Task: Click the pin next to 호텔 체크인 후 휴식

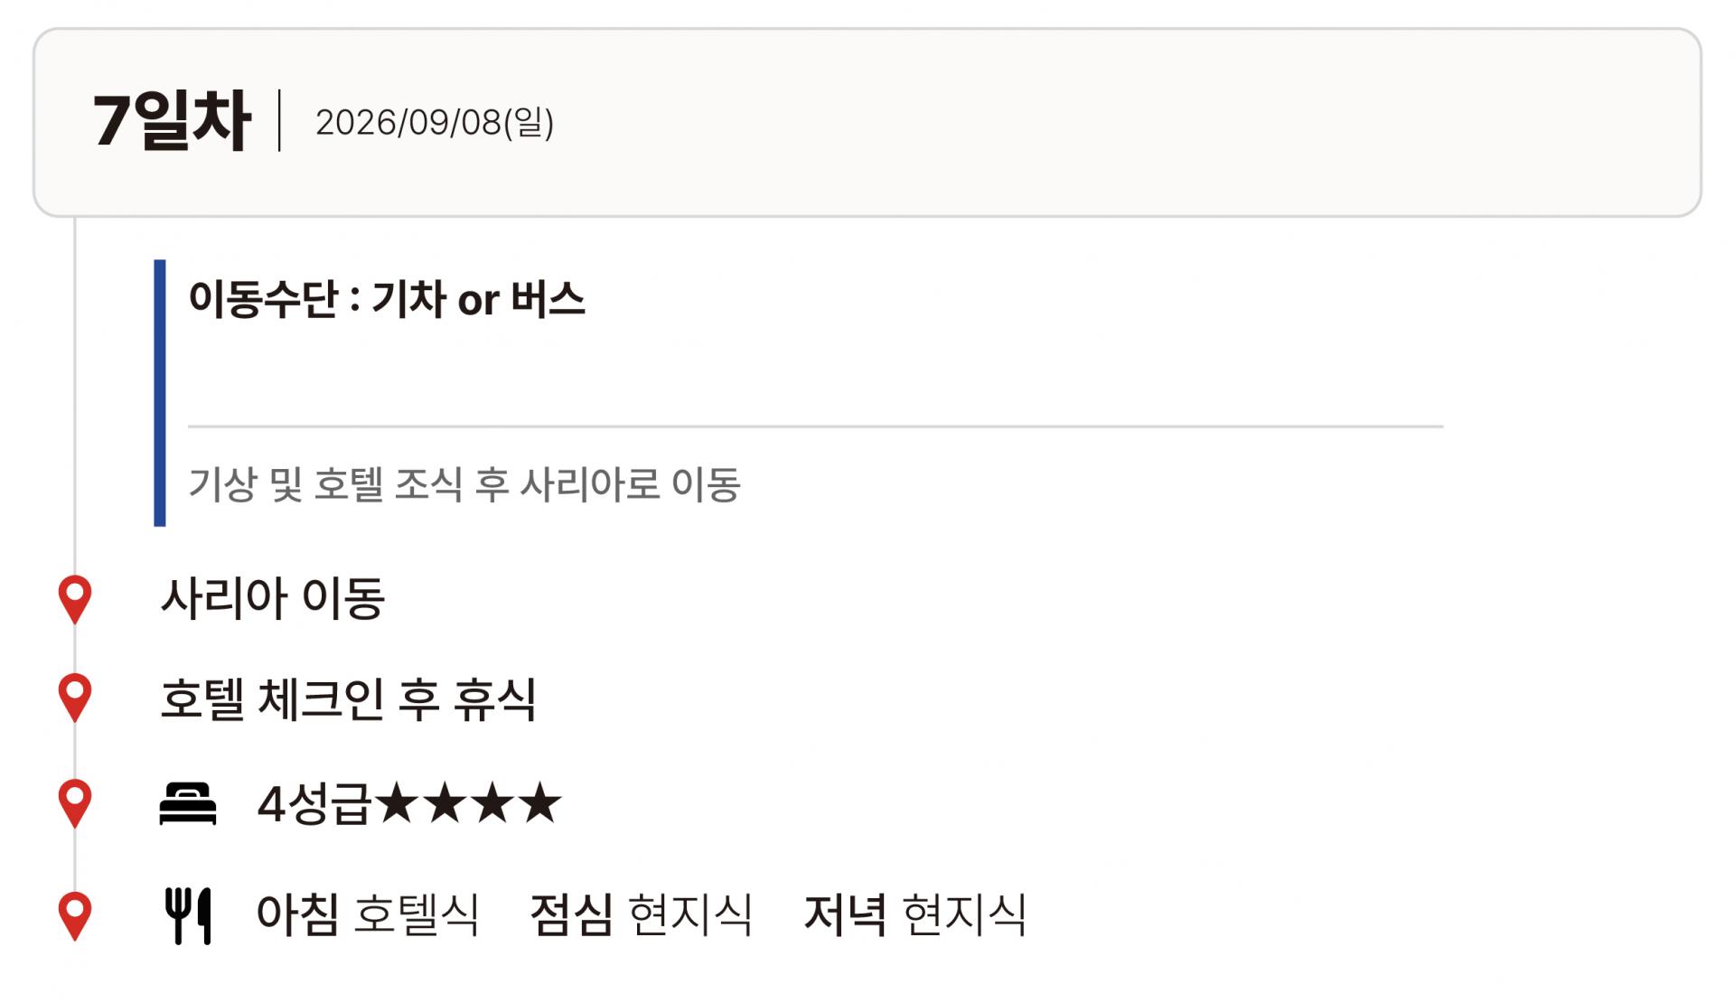Action: point(75,697)
